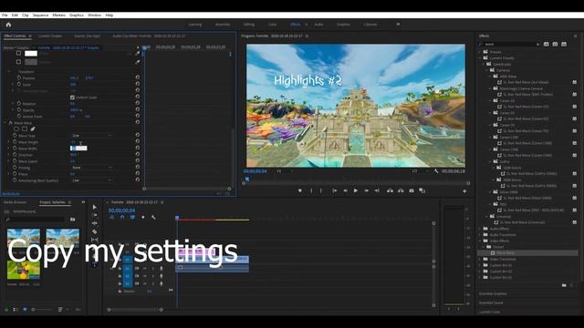Toggle Wave Warp fx effect on/off
The width and height of the screenshot is (584, 328).
click(10, 122)
